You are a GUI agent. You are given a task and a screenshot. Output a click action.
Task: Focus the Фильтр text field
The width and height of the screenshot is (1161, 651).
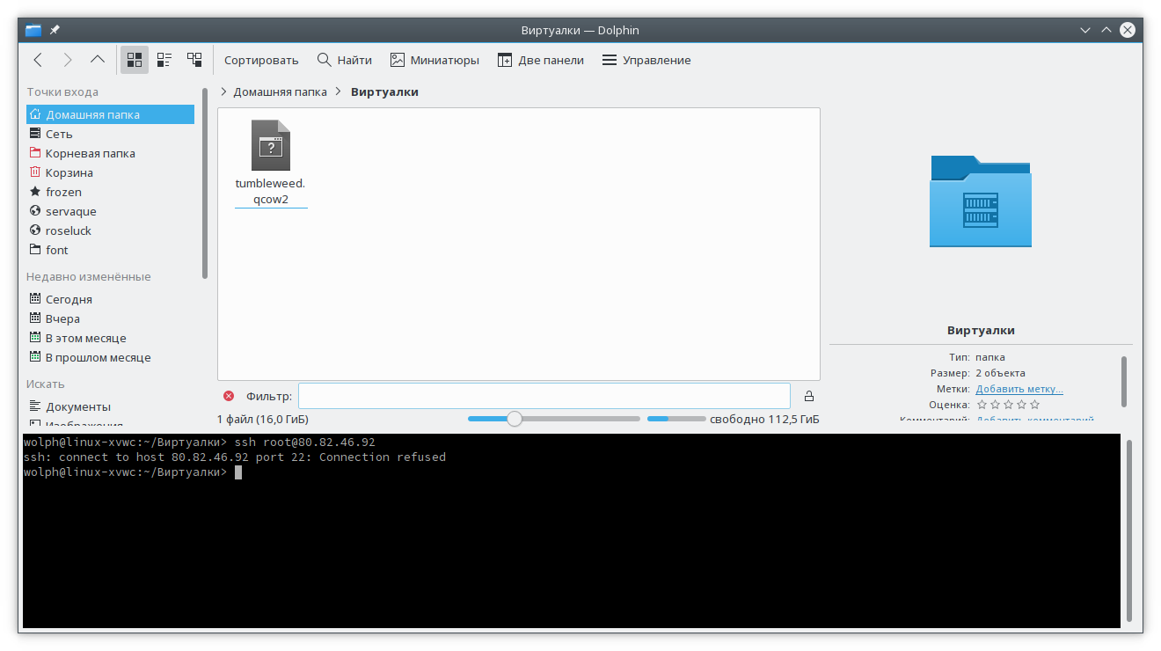pos(544,396)
